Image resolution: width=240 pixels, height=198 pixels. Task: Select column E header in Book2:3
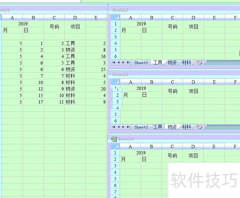tap(214, 82)
